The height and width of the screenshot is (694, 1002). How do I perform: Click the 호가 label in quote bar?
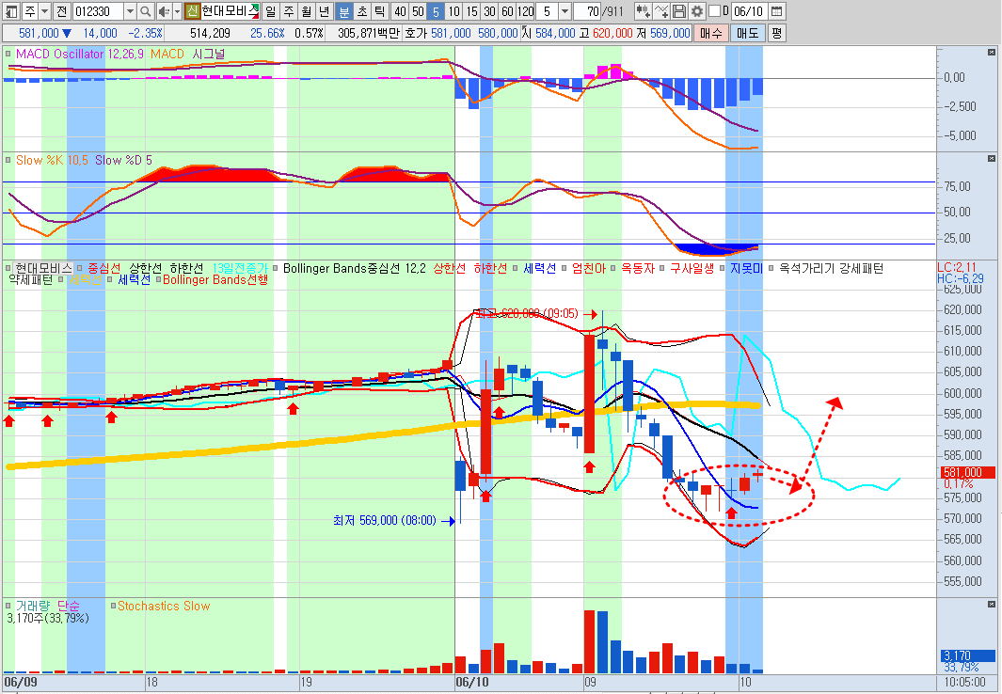[x=416, y=33]
